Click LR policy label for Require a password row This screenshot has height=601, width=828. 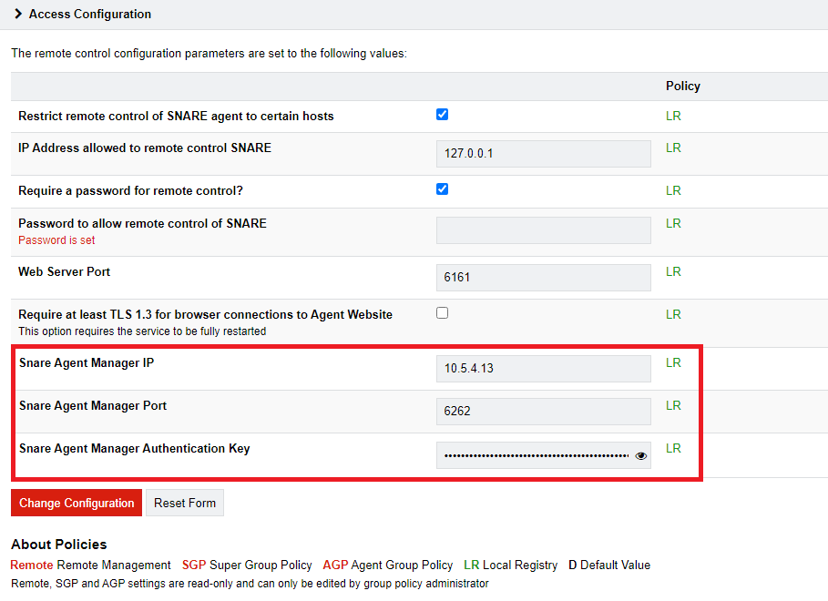[x=673, y=190]
